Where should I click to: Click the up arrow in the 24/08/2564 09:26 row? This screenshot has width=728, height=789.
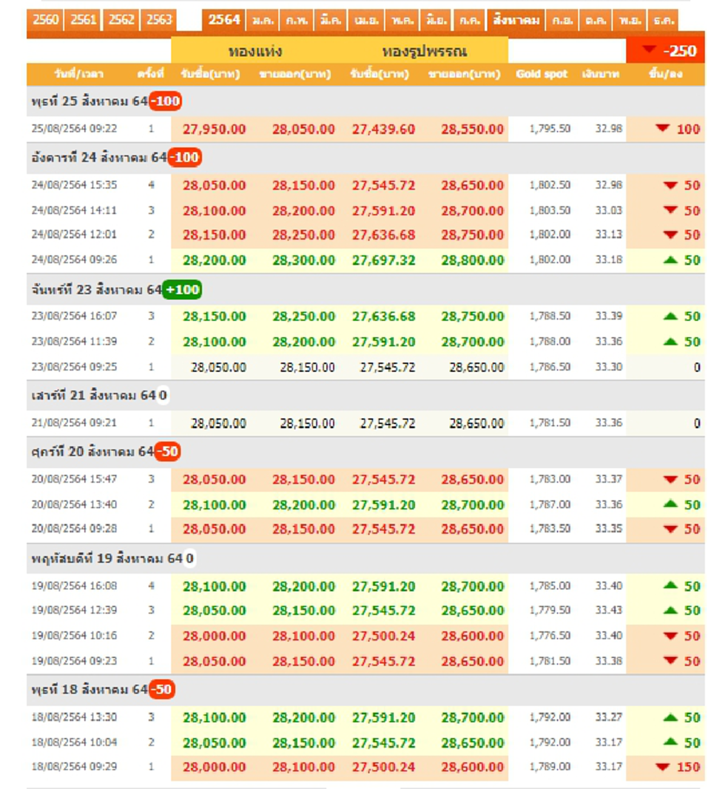[x=670, y=260]
